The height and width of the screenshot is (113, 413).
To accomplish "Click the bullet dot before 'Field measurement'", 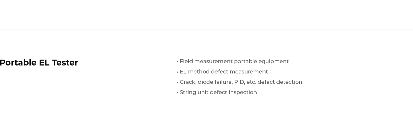I will click(x=177, y=62).
